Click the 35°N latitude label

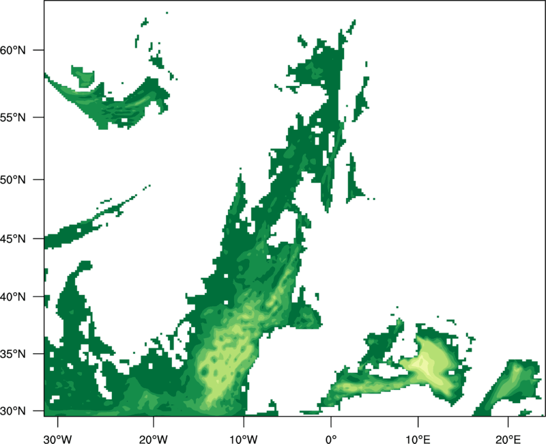[x=13, y=354]
